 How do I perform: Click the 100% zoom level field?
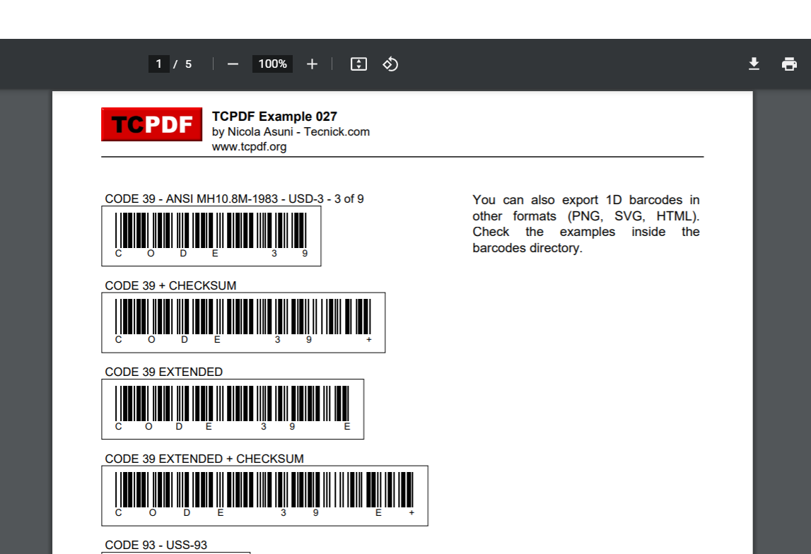(x=273, y=64)
